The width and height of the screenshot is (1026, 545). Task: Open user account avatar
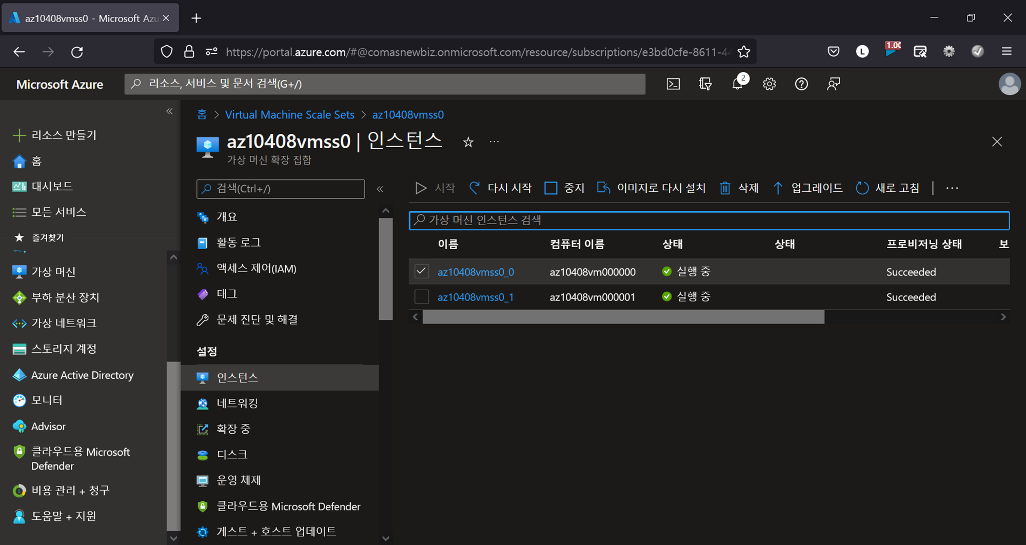tap(1010, 84)
